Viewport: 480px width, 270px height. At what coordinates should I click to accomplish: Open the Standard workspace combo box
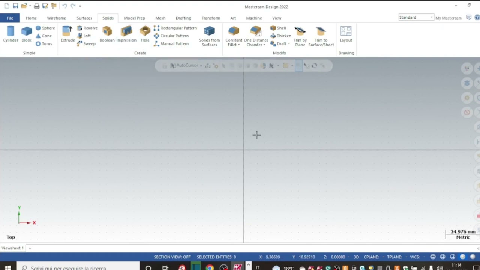[x=416, y=17]
